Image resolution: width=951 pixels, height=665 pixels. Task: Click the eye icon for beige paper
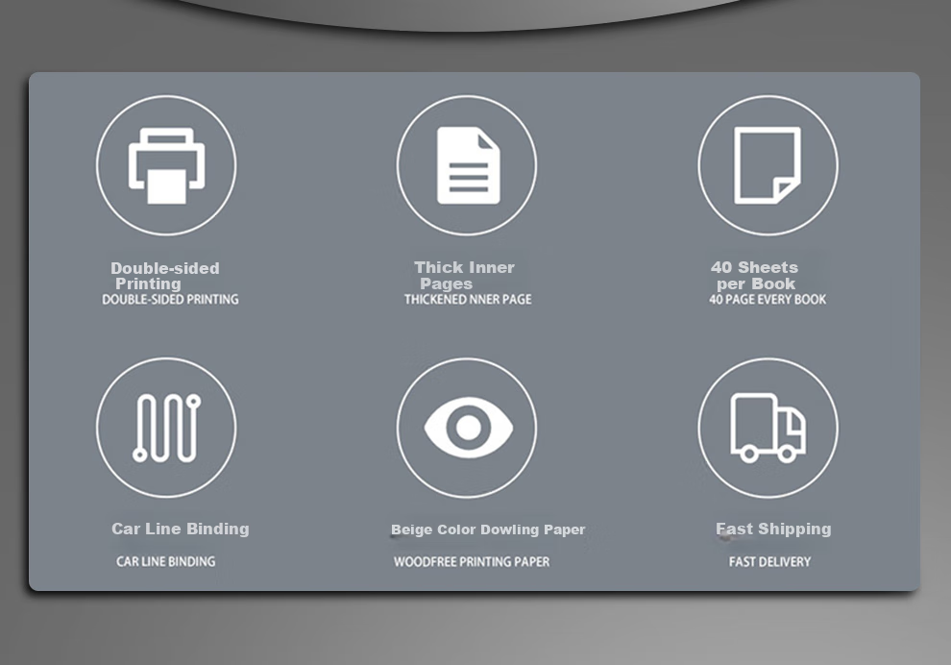(x=467, y=428)
